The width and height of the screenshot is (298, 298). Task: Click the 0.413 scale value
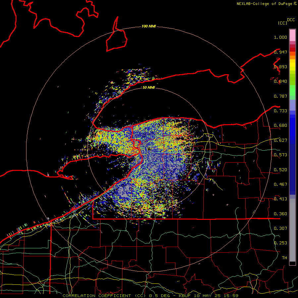pyautogui.click(x=280, y=199)
